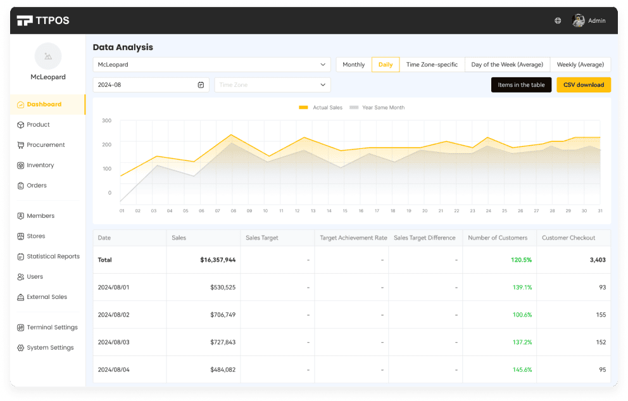This screenshot has height=401, width=628.
Task: Click the Admin avatar picture
Action: (579, 20)
